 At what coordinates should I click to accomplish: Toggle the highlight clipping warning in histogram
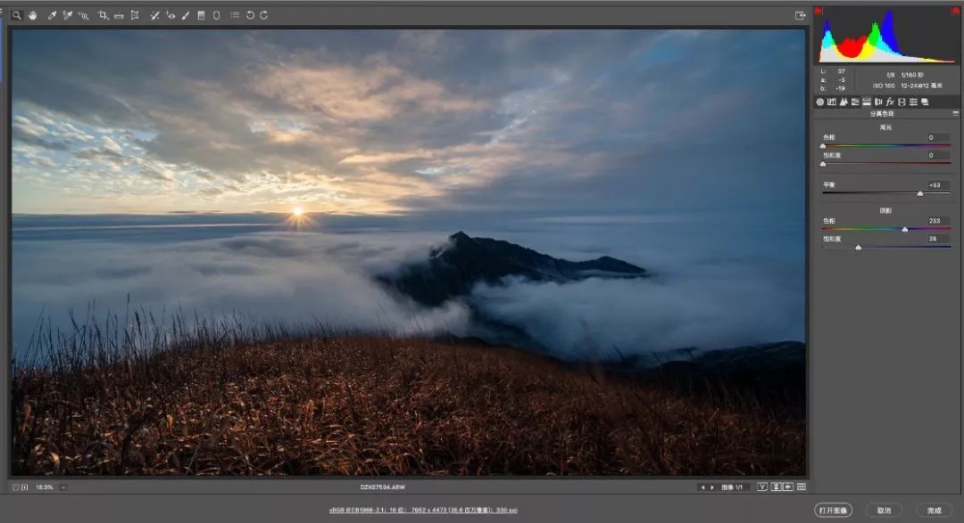coord(955,11)
